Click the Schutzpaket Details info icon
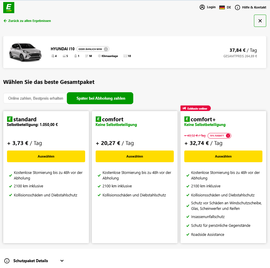The width and height of the screenshot is (270, 268). pyautogui.click(x=7, y=261)
